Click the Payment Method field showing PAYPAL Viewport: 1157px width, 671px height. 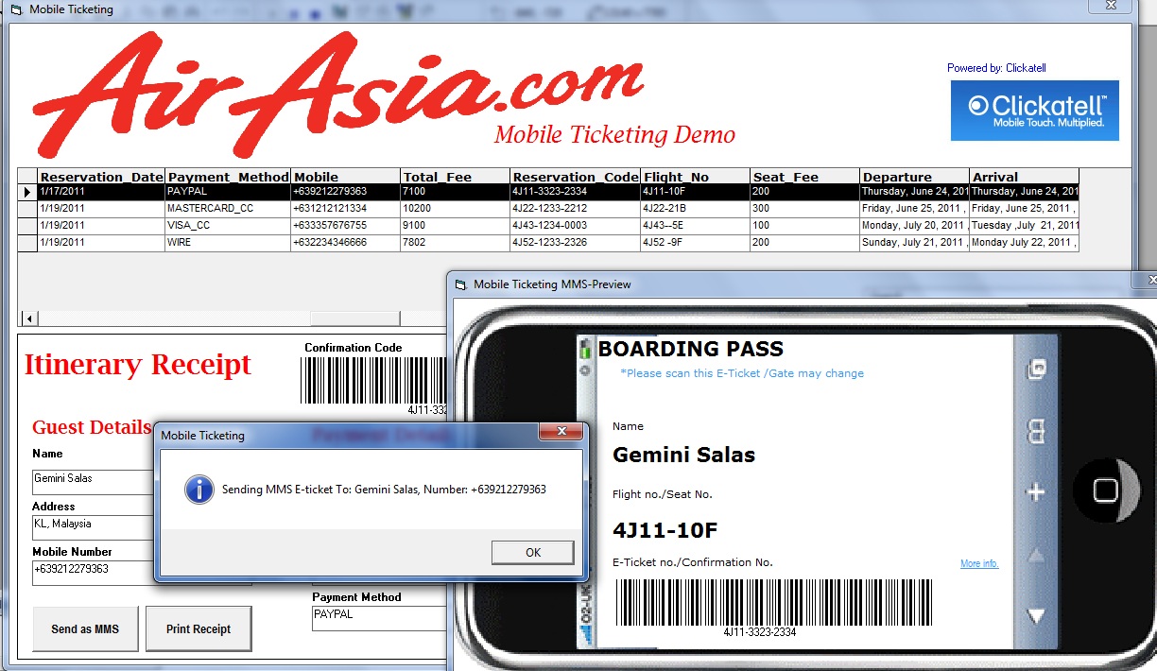pos(379,618)
